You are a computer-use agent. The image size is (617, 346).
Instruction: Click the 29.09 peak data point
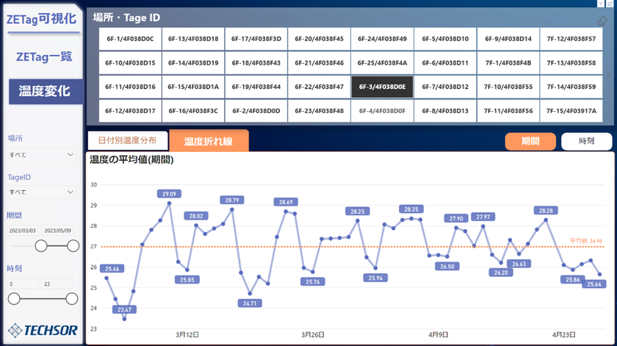click(x=169, y=203)
